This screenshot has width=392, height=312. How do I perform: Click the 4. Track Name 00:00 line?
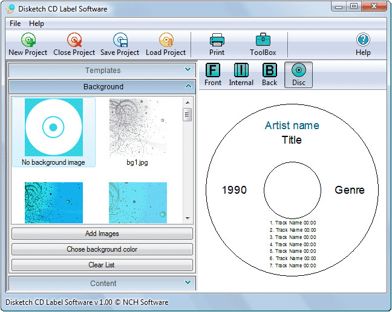[x=293, y=244]
